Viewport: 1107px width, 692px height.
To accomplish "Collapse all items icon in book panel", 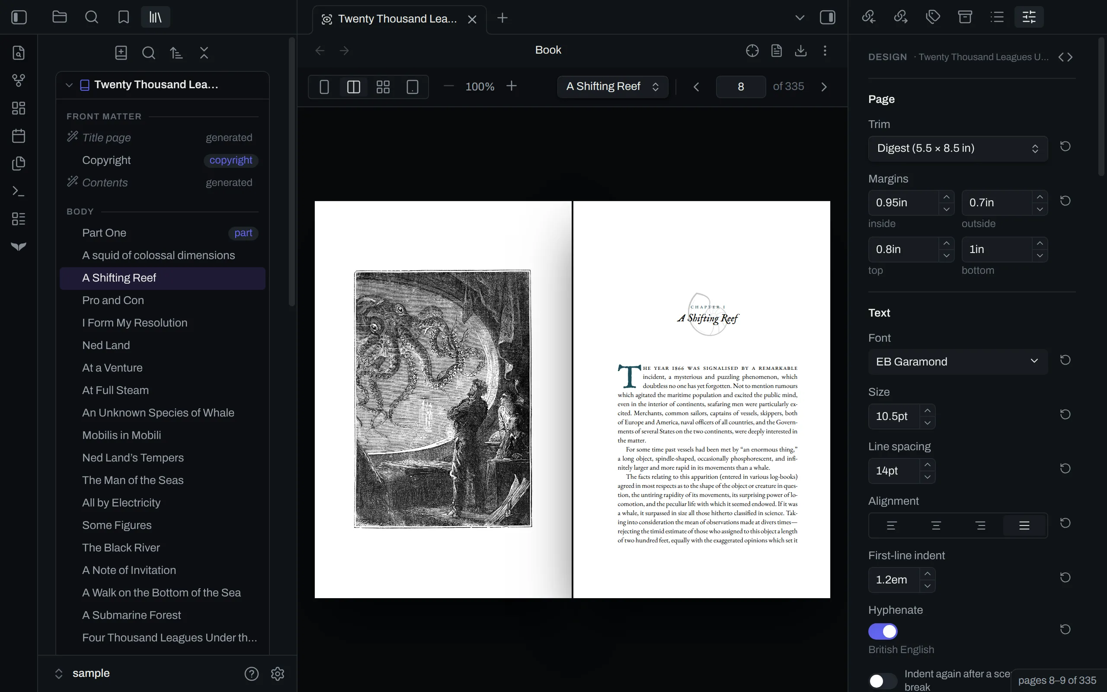I will click(x=204, y=53).
